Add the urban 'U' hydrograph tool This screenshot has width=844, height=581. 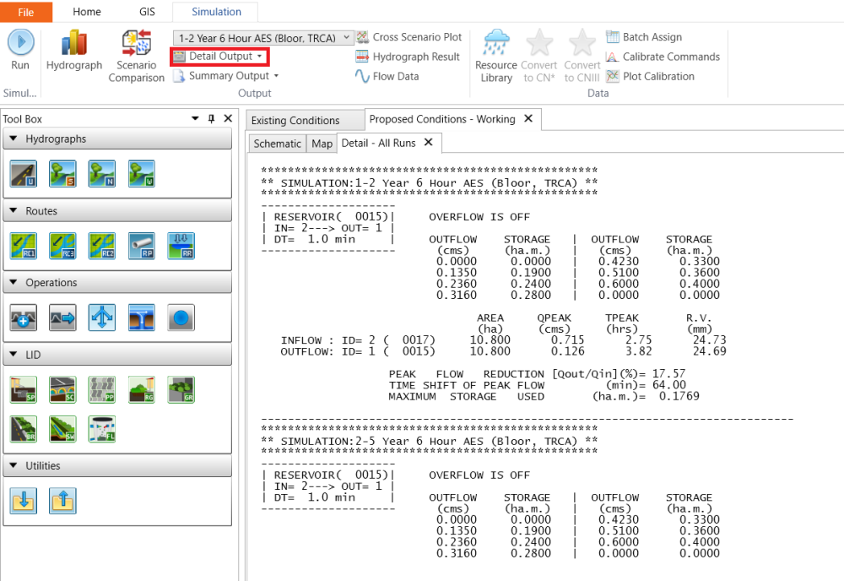point(24,174)
